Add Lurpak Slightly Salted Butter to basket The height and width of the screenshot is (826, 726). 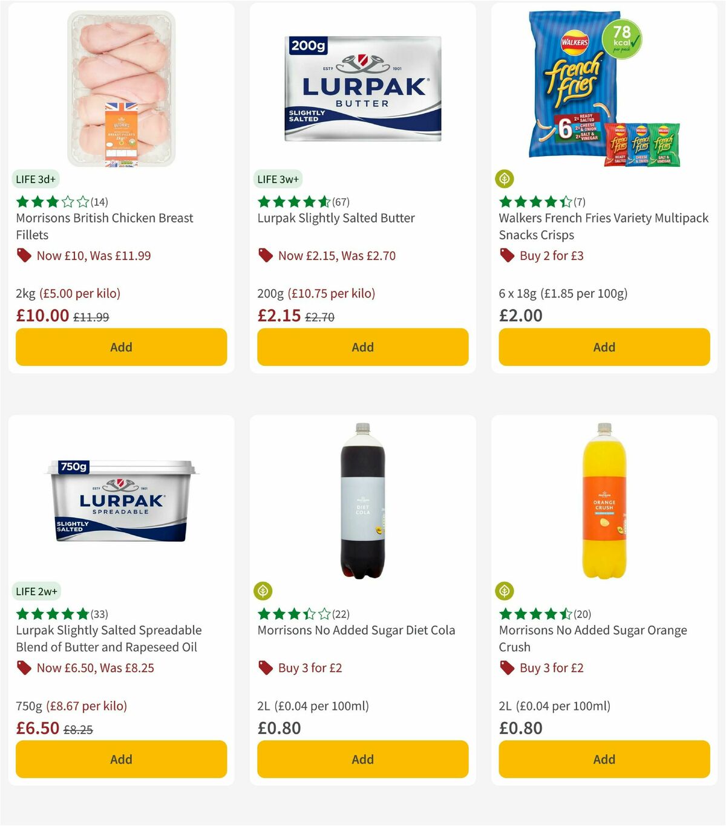[362, 347]
